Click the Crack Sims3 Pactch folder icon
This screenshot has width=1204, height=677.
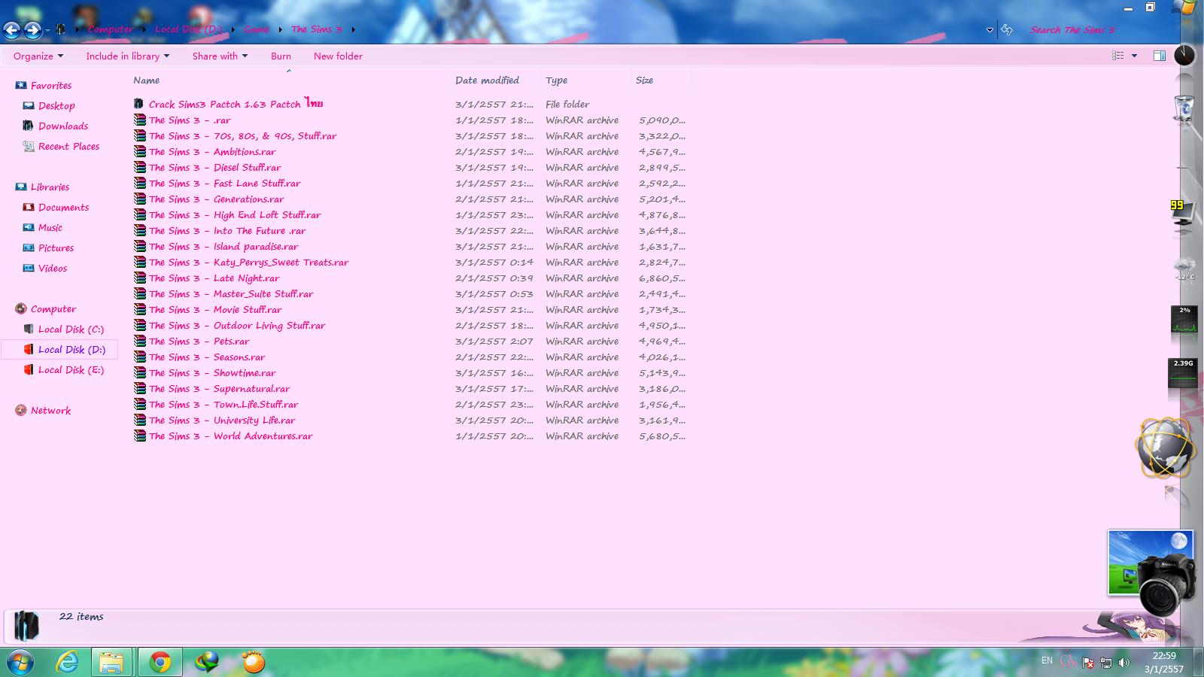point(139,104)
